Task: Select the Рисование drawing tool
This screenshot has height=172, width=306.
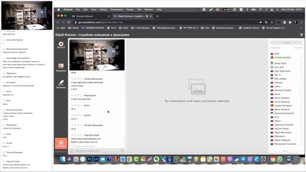Action: [61, 84]
